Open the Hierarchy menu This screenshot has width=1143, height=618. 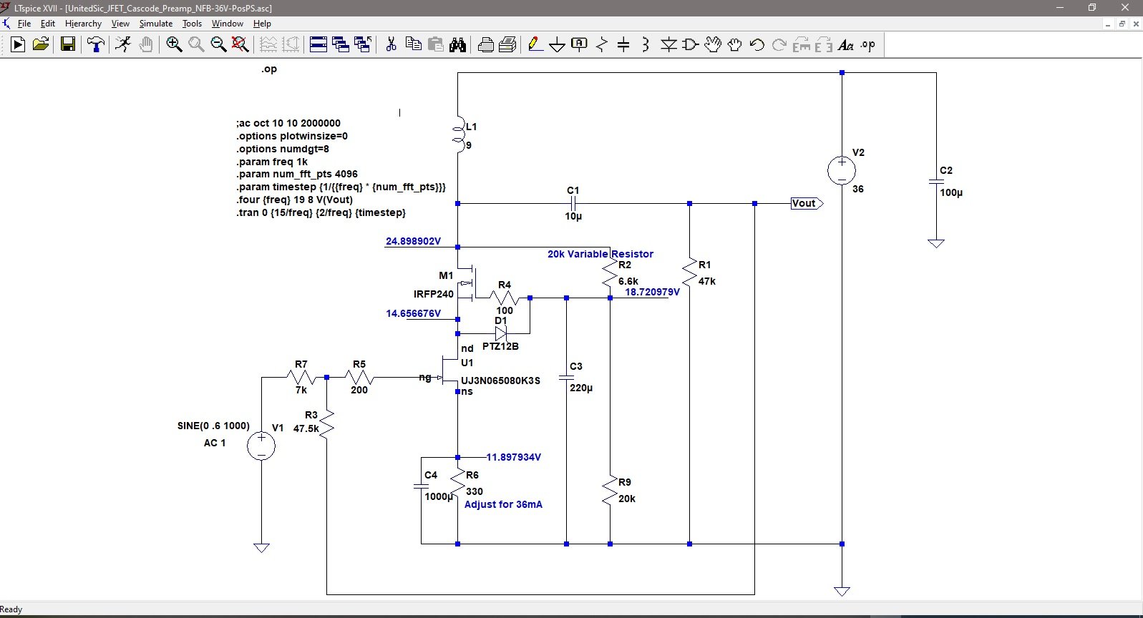tap(83, 24)
